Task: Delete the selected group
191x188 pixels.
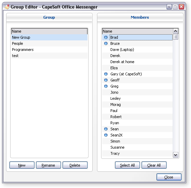Action: click(75, 165)
